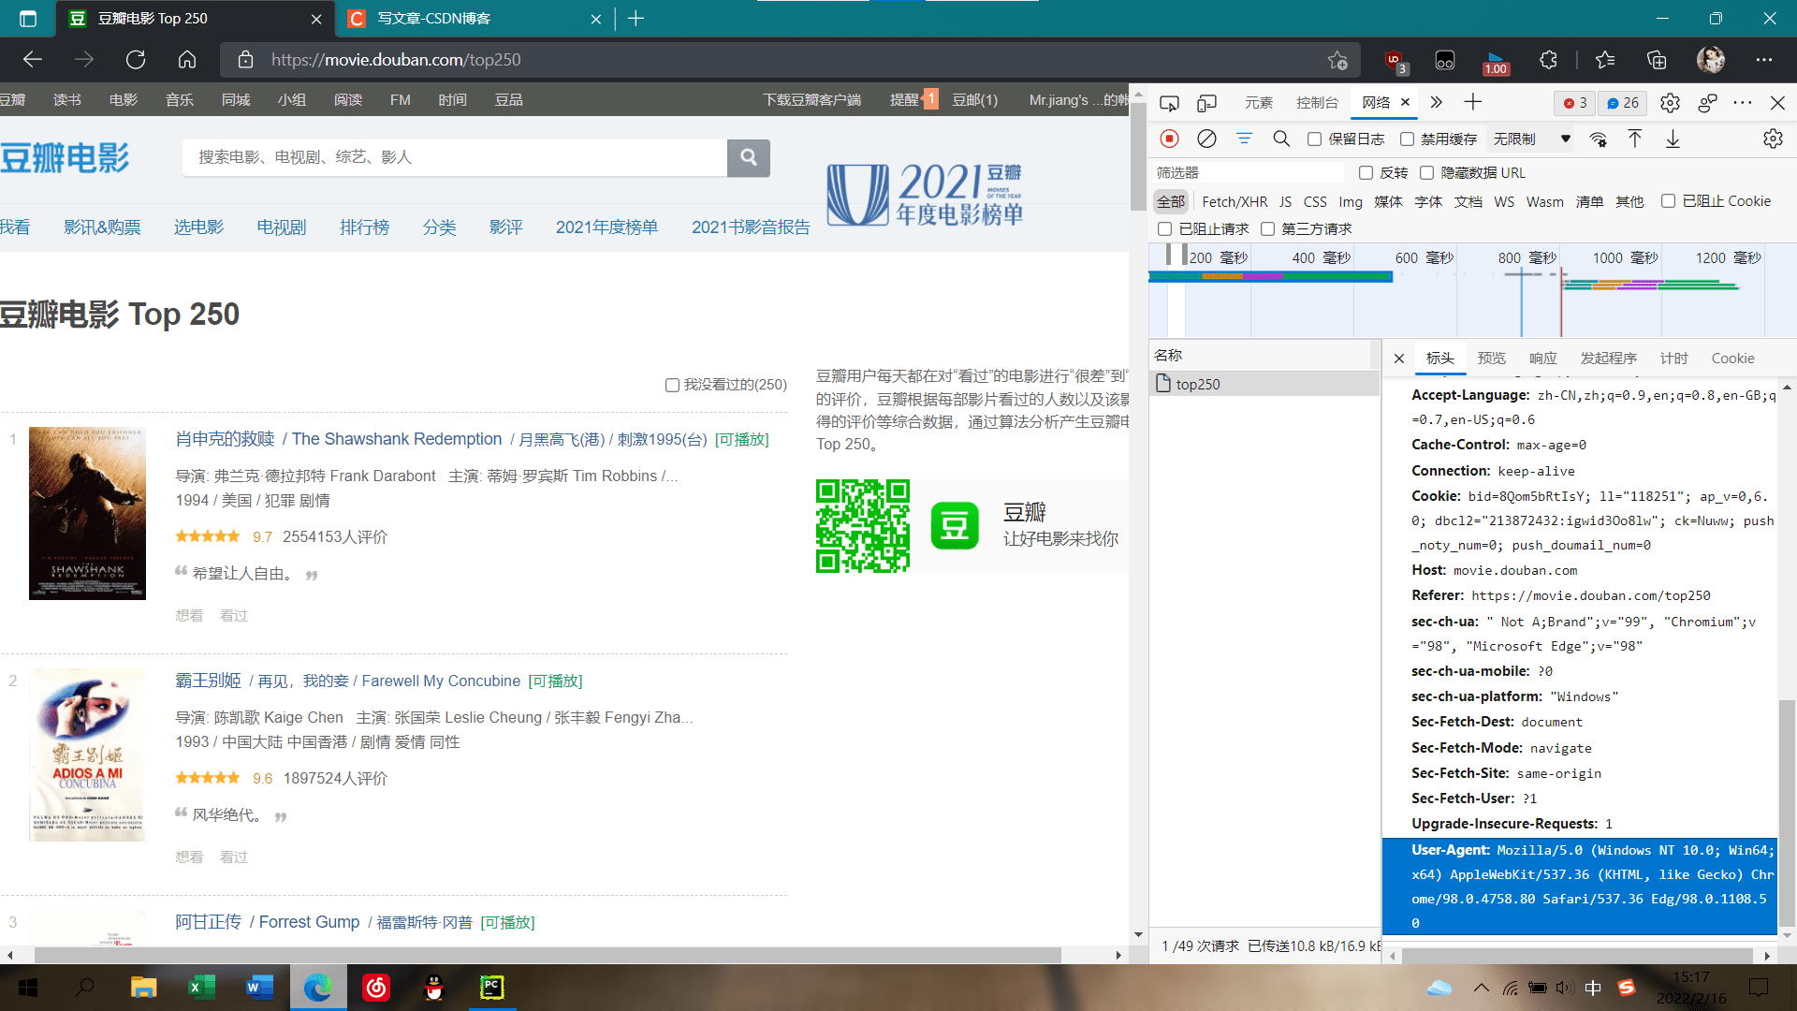
Task: Go to the browser home page
Action: pos(187,60)
